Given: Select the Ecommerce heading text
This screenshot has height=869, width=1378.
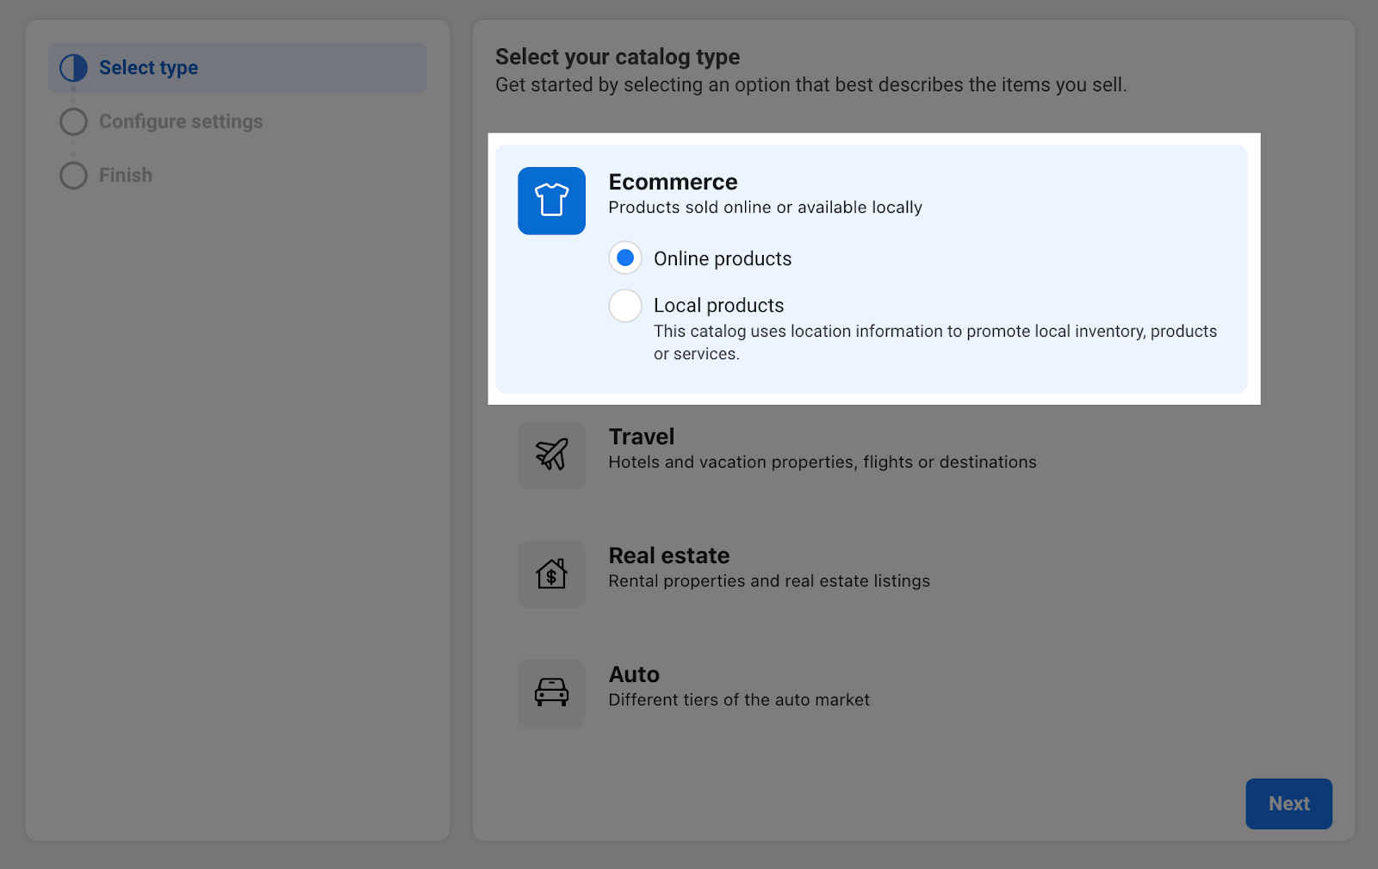Looking at the screenshot, I should 673,182.
